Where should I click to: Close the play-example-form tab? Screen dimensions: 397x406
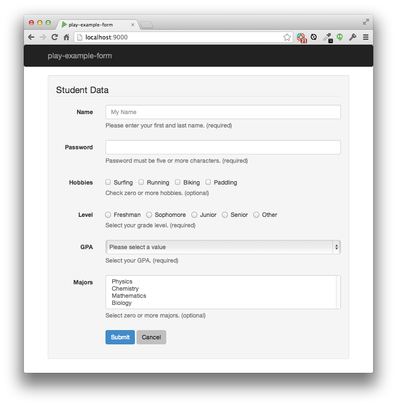coord(133,25)
